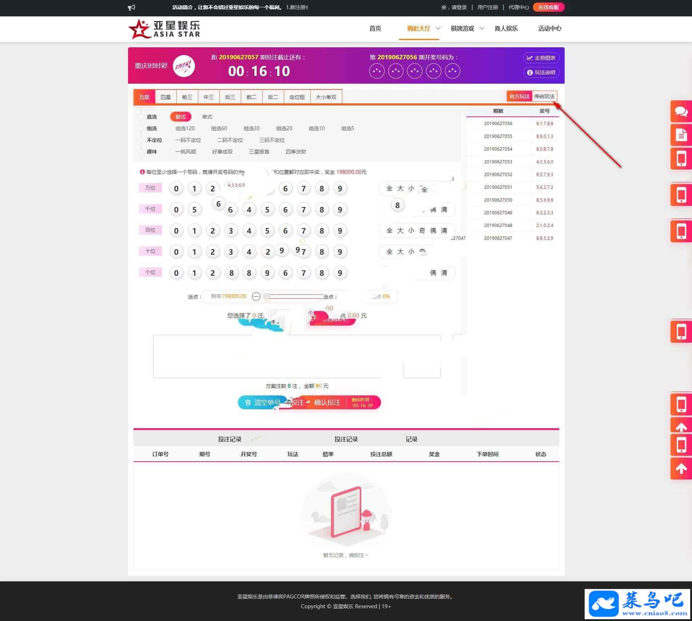Click the megaphone announcement icon
This screenshot has width=692, height=621.
coord(132,7)
